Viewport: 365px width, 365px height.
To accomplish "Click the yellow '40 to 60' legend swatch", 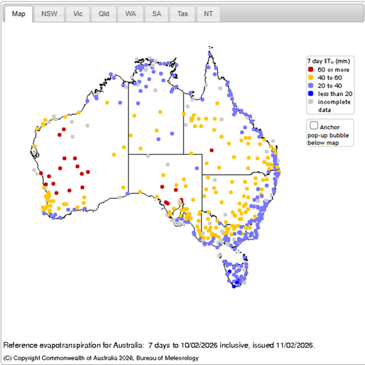I will 311,77.
